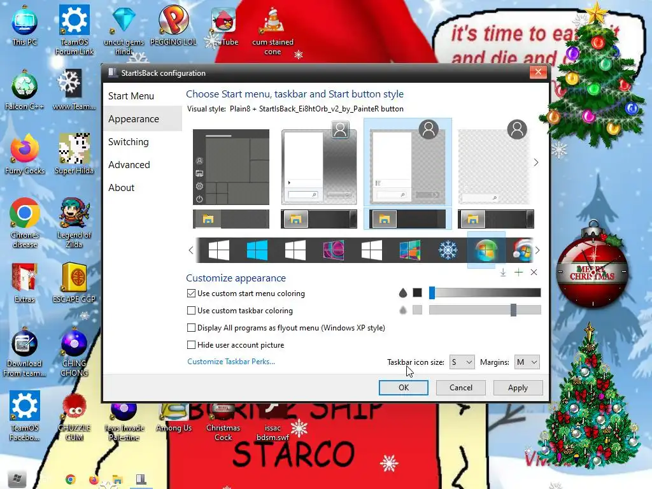This screenshot has height=489, width=652.
Task: Pick the Santa hat Windows orb button
Action: point(522,250)
